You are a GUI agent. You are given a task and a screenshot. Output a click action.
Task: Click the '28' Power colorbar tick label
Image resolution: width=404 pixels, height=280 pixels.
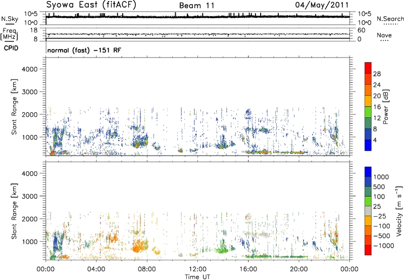377,74
